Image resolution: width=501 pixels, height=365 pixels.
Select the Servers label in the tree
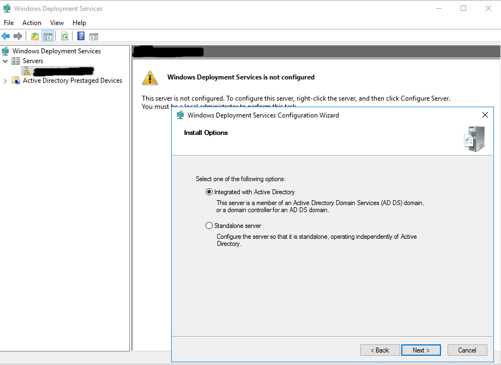pos(33,61)
